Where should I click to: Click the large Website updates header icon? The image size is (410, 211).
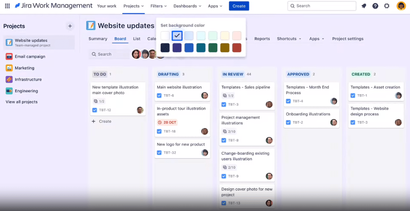click(x=91, y=26)
